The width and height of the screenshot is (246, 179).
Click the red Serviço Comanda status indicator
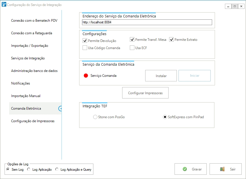point(86,76)
